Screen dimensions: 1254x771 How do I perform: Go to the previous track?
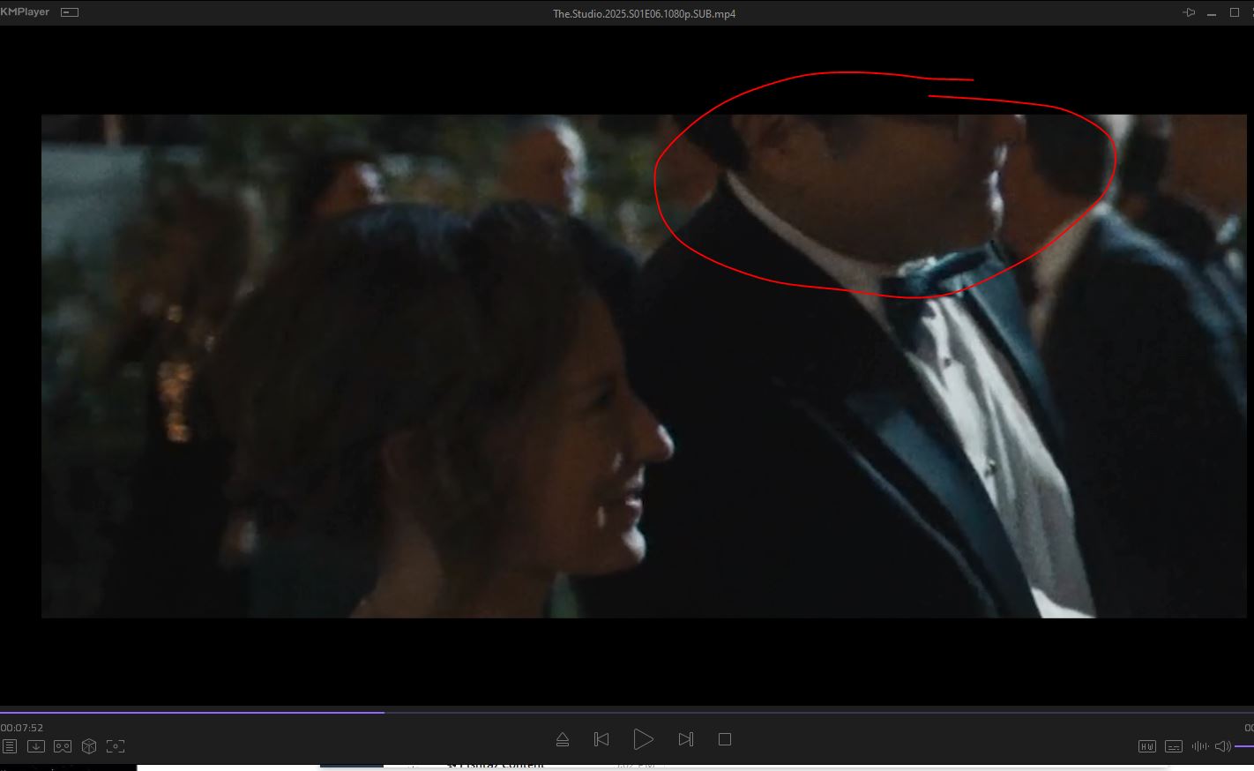point(601,739)
